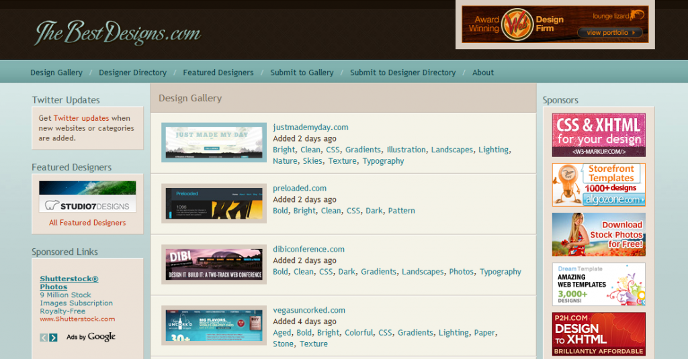Select Pattern tag under preloaded.com
688x359 pixels.
402,211
